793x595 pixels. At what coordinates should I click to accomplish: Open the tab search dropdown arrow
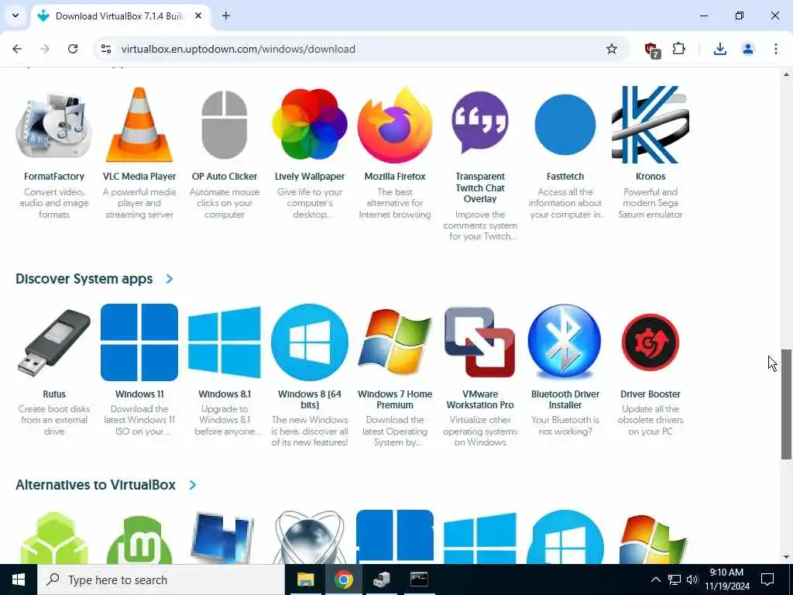[15, 15]
